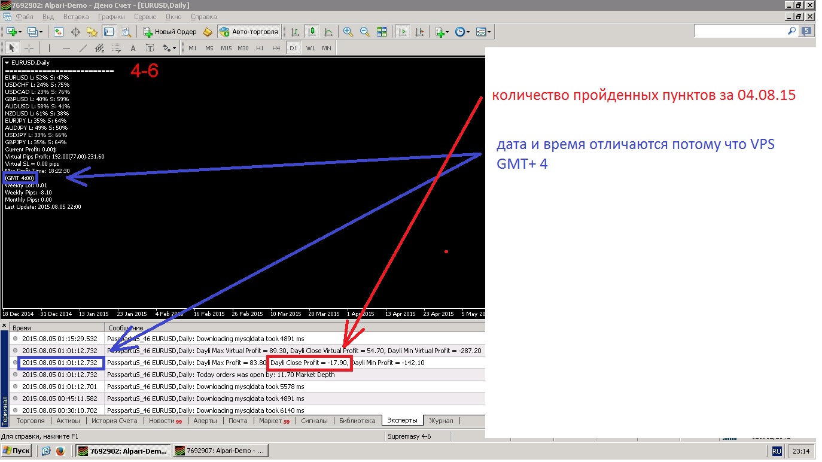Switch timeframe to H1
The image size is (822, 462).
click(x=260, y=48)
